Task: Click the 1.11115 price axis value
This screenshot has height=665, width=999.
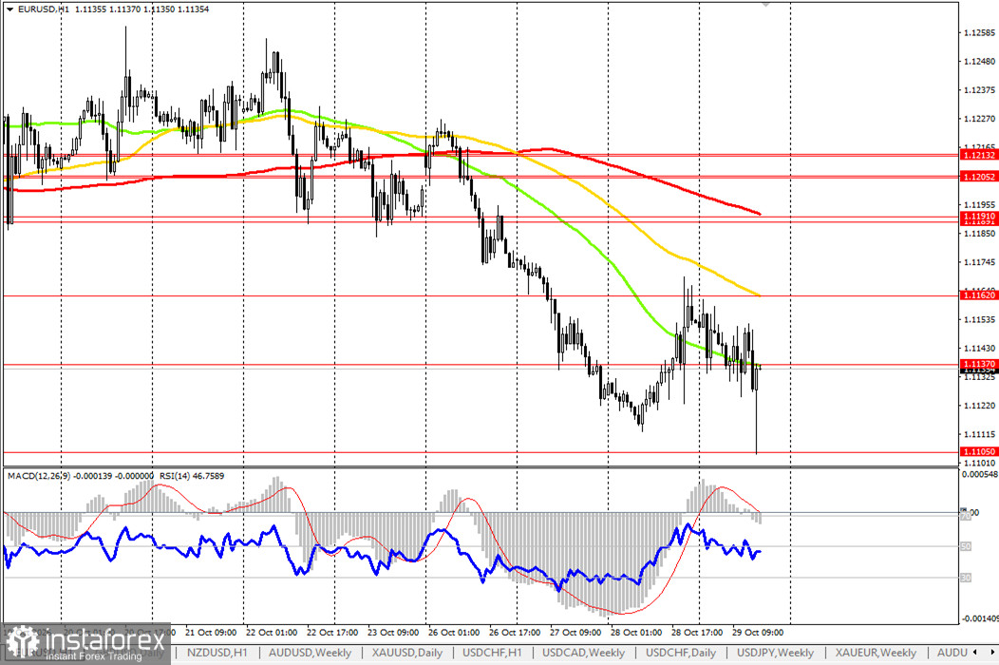Action: coord(979,434)
